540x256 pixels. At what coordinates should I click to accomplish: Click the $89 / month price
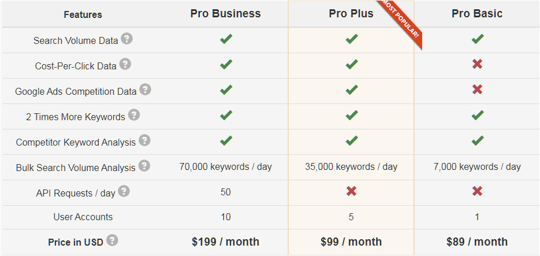pos(477,242)
